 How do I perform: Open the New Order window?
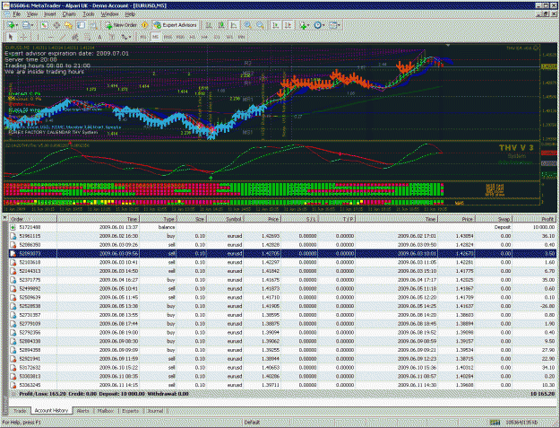(122, 25)
